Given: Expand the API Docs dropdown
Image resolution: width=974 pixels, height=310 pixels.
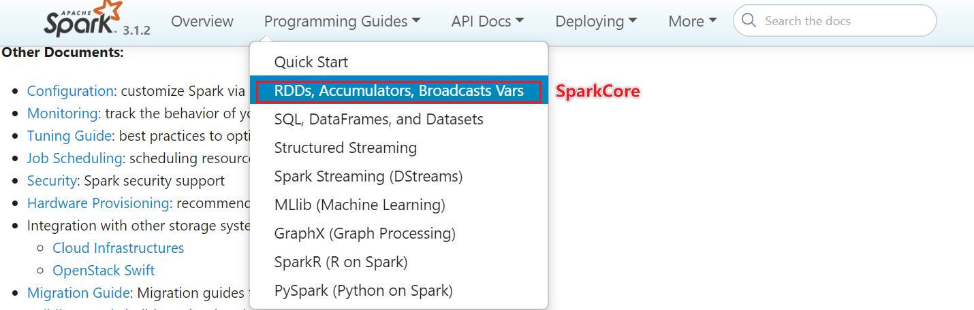Looking at the screenshot, I should click(487, 21).
